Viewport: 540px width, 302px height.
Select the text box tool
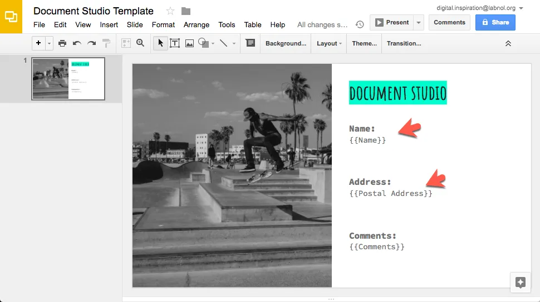[x=175, y=43]
